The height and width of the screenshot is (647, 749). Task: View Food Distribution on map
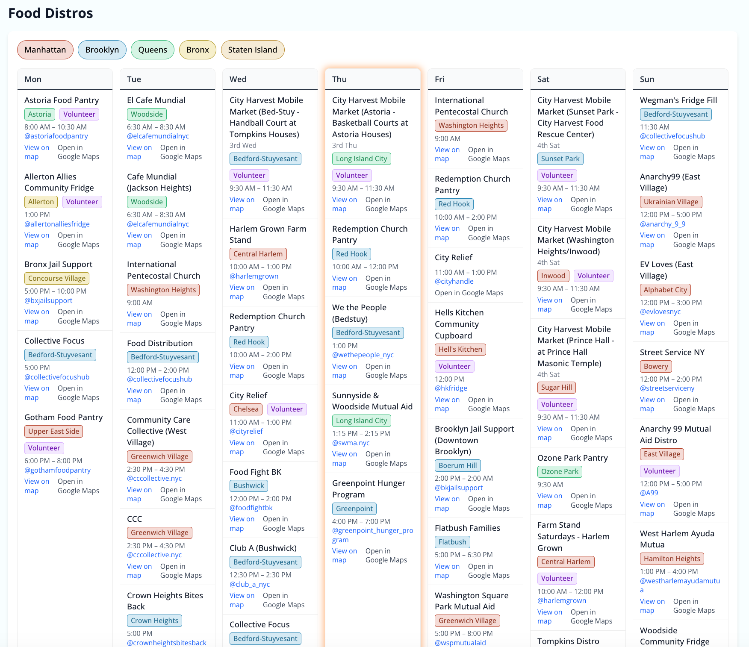click(139, 395)
